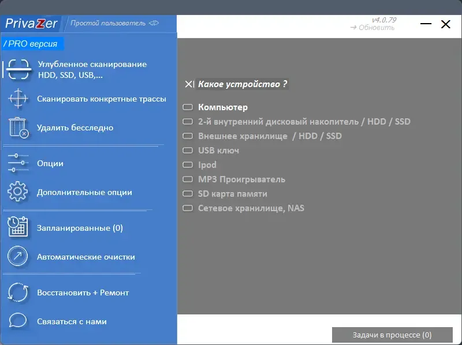Click the X| icon beside Какое устройство
The image size is (462, 345).
(189, 84)
